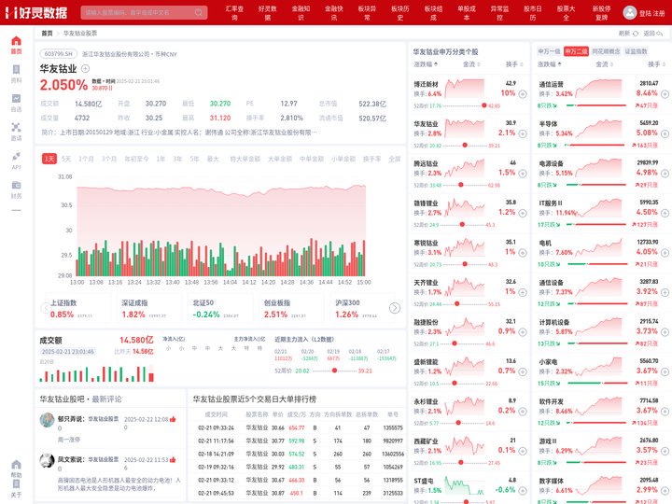This screenshot has height=504, width=672.
Task: Click the 返回 back control
Action: tap(653, 33)
